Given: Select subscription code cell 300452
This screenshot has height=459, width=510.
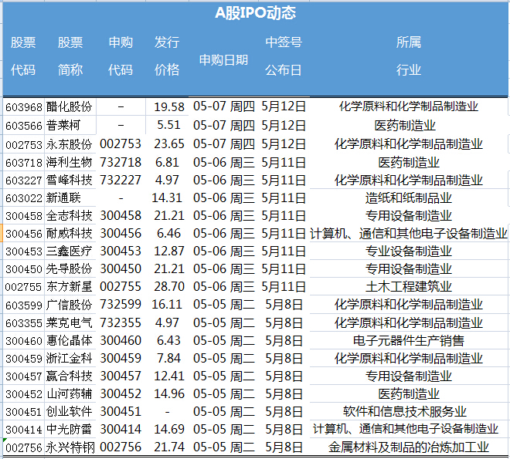Looking at the screenshot, I should (121, 393).
